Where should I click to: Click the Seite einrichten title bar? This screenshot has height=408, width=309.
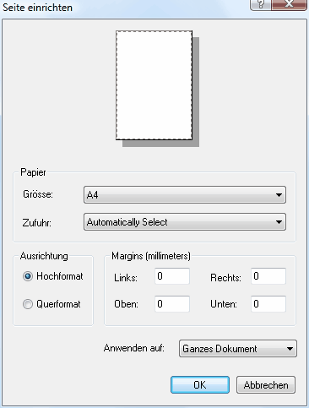[x=124, y=7]
